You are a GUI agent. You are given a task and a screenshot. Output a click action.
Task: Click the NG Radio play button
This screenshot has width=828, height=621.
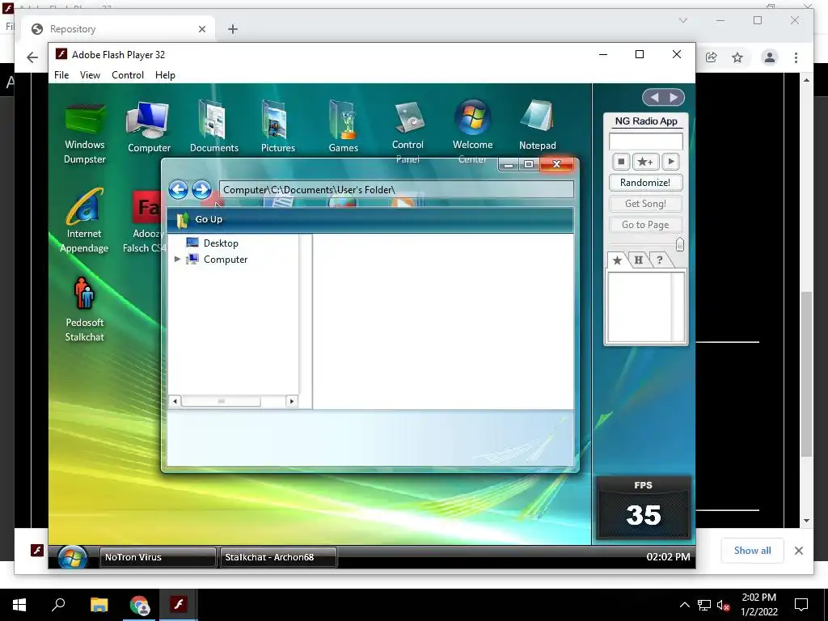tap(670, 162)
